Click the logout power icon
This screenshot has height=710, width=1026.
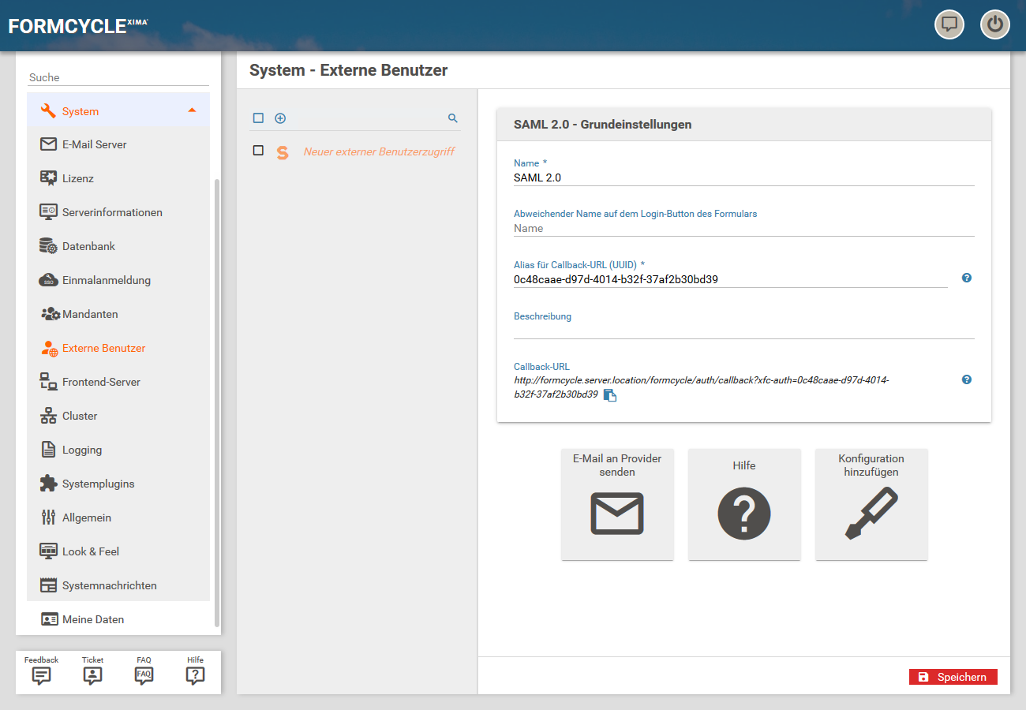click(994, 24)
